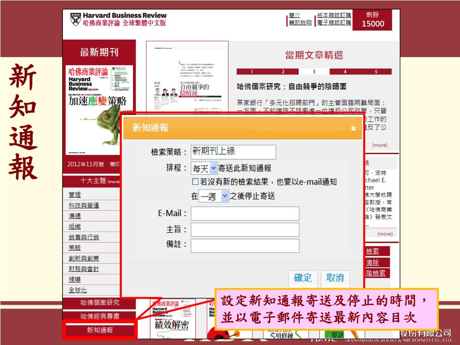Click the 主旨 input field
The width and height of the screenshot is (460, 345).
245,230
